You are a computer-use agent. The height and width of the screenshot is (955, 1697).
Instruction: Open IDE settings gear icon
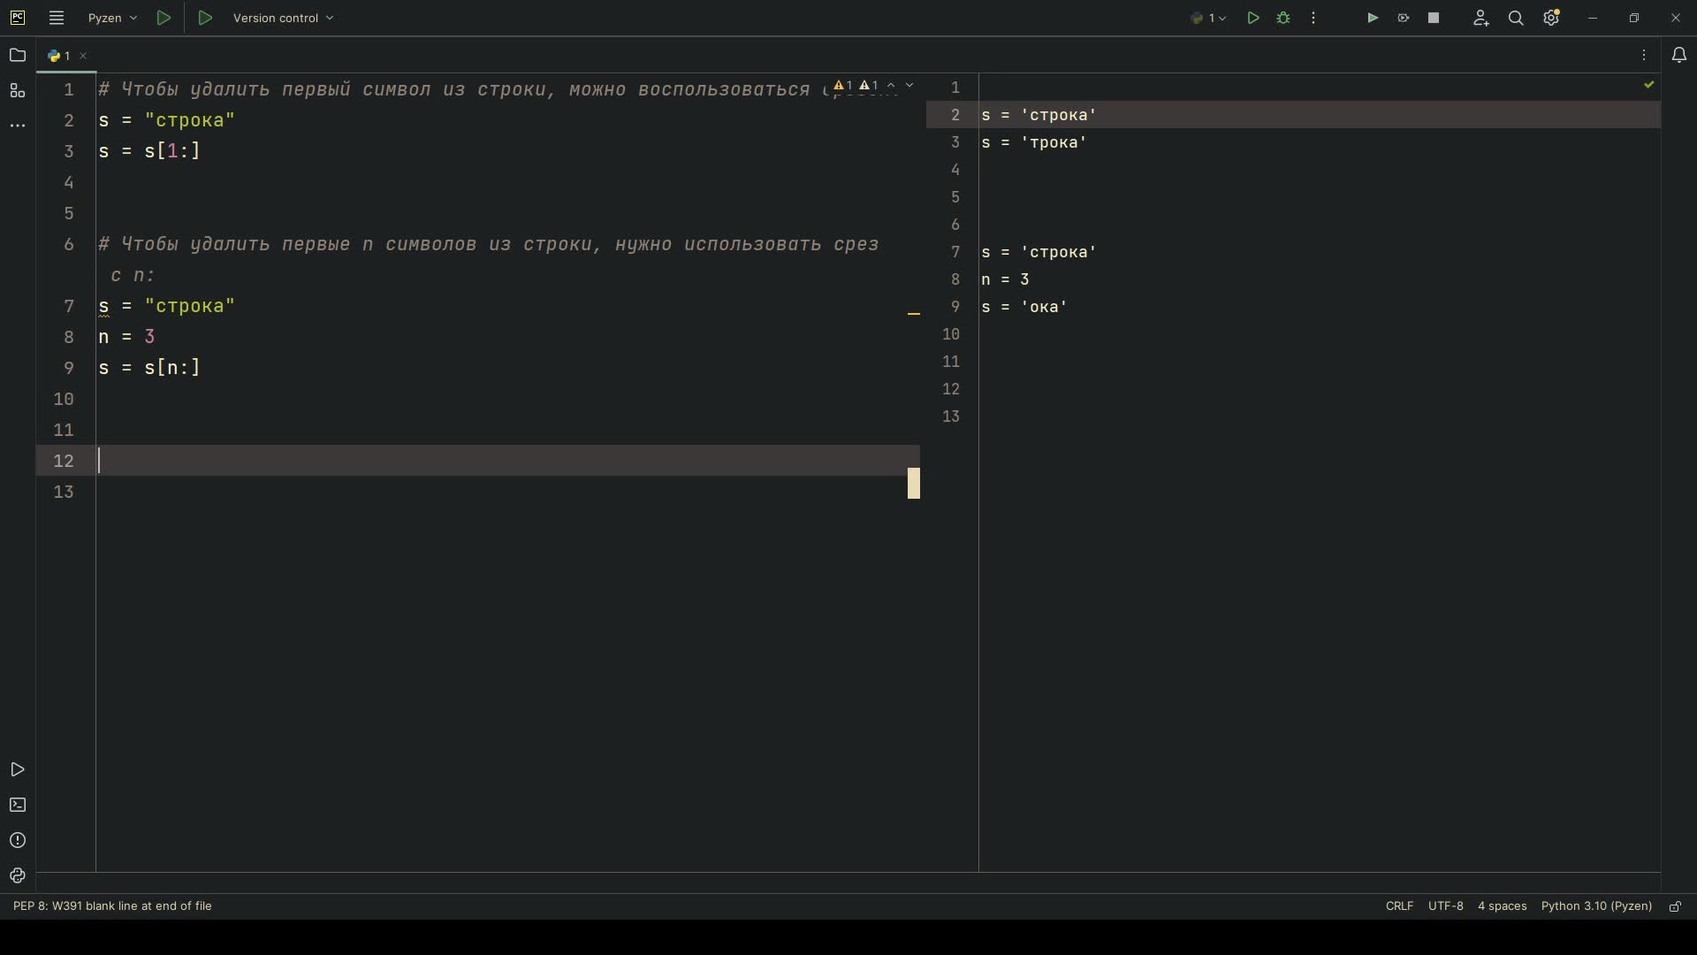pyautogui.click(x=1552, y=18)
